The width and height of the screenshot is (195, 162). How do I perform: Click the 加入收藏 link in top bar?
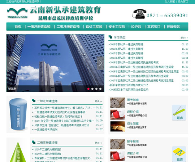tap(170, 1)
